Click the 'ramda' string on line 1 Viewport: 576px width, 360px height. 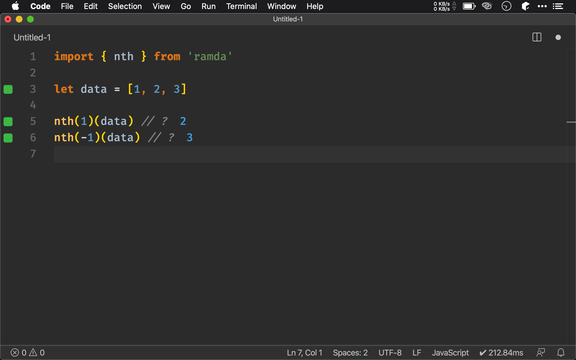pyautogui.click(x=210, y=57)
